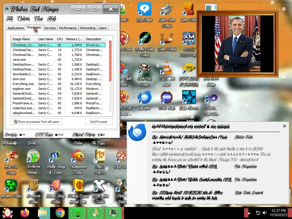Select the rpbgdownload process row
This screenshot has width=292, height=219.
(58, 113)
